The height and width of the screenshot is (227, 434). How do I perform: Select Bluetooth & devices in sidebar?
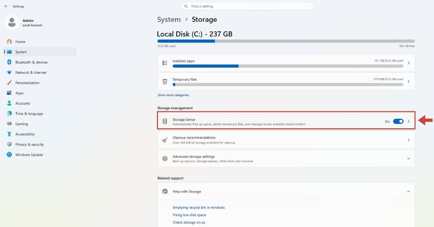(40, 62)
